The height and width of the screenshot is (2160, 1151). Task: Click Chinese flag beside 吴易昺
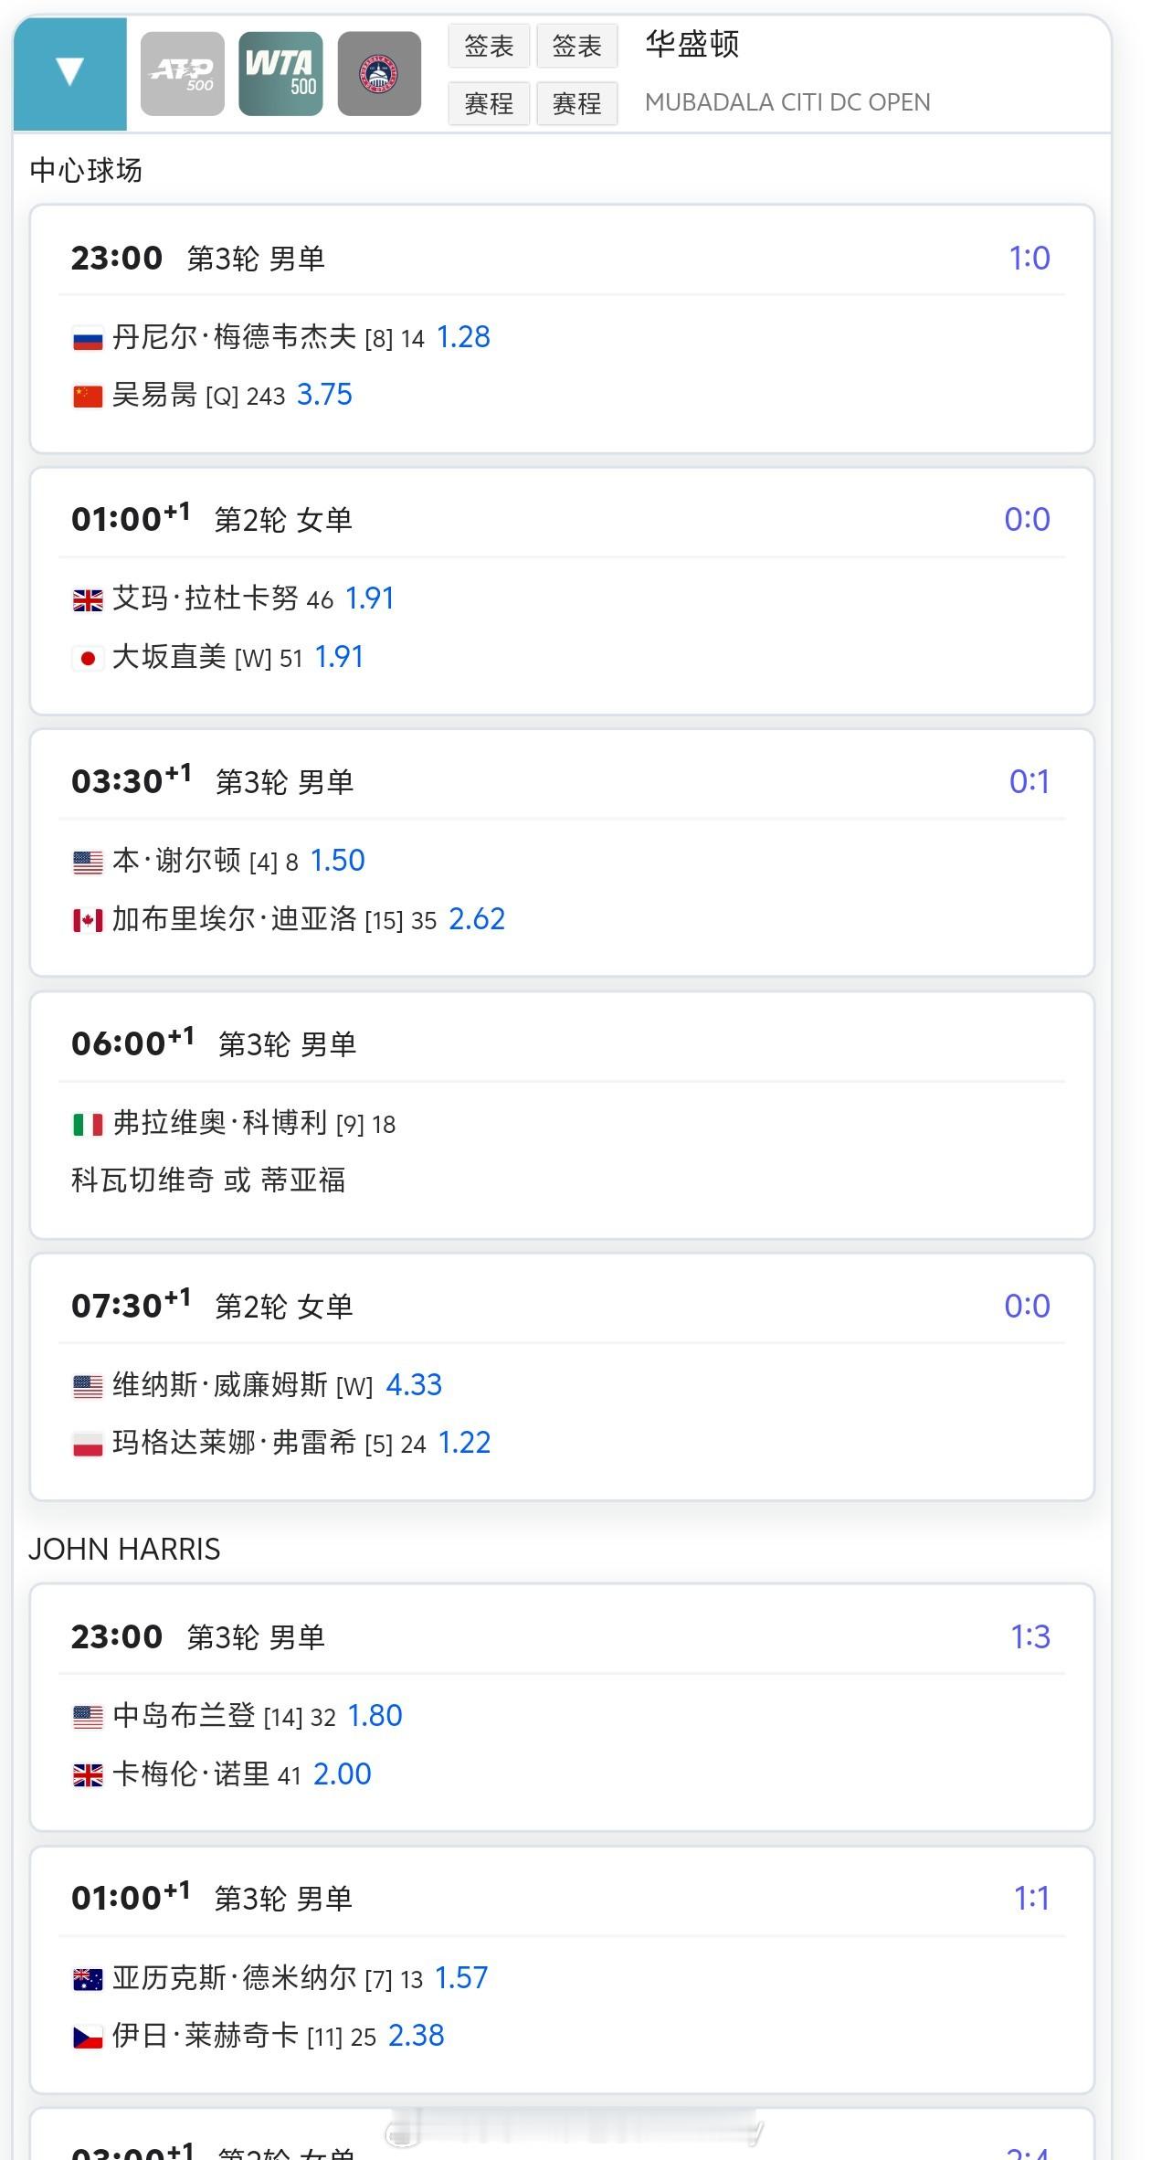pyautogui.click(x=88, y=397)
